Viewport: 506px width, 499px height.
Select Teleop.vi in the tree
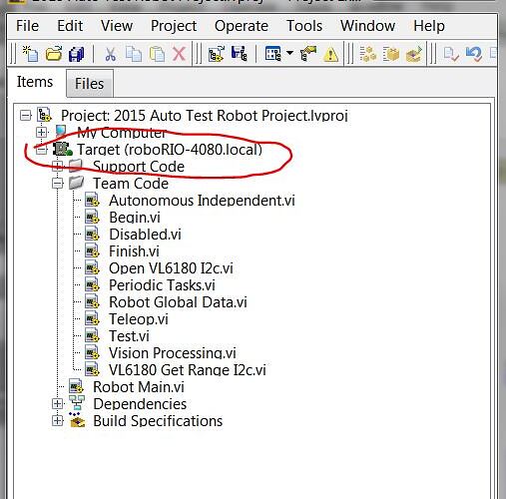coord(139,319)
